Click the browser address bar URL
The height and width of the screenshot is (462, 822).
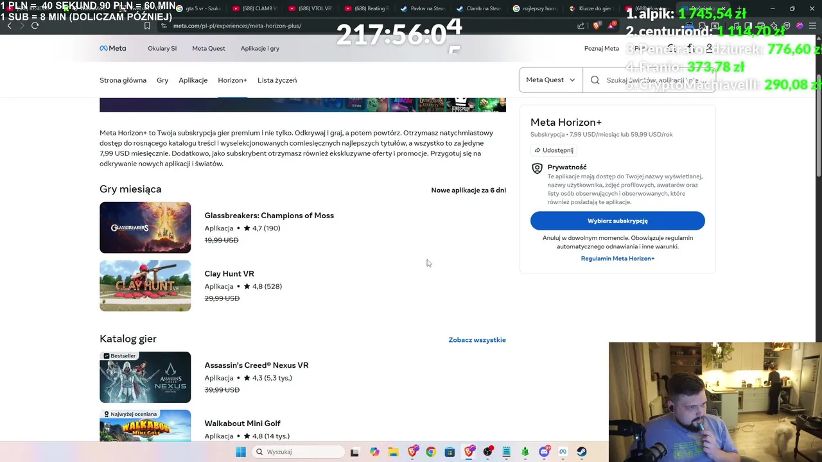click(x=237, y=26)
